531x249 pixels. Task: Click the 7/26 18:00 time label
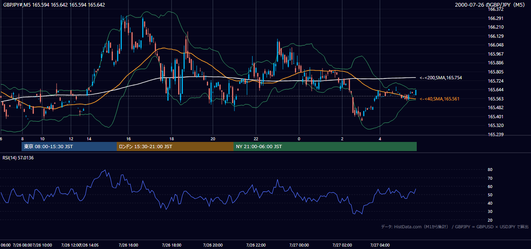171,245
